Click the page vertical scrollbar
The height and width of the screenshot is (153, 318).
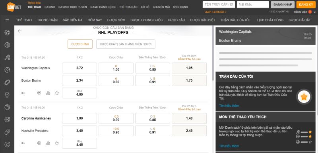[x=213, y=53]
